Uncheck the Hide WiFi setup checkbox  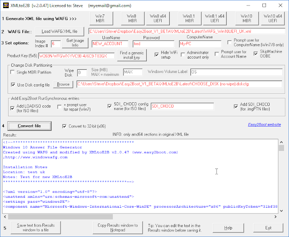[157, 55]
